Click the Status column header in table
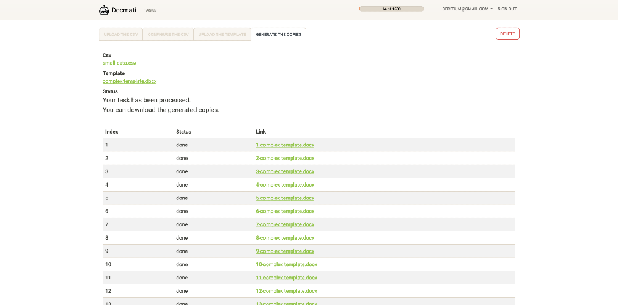Screen dimensions: 618x305 coord(183,132)
